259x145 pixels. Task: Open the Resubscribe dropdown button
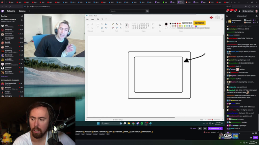point(215,128)
